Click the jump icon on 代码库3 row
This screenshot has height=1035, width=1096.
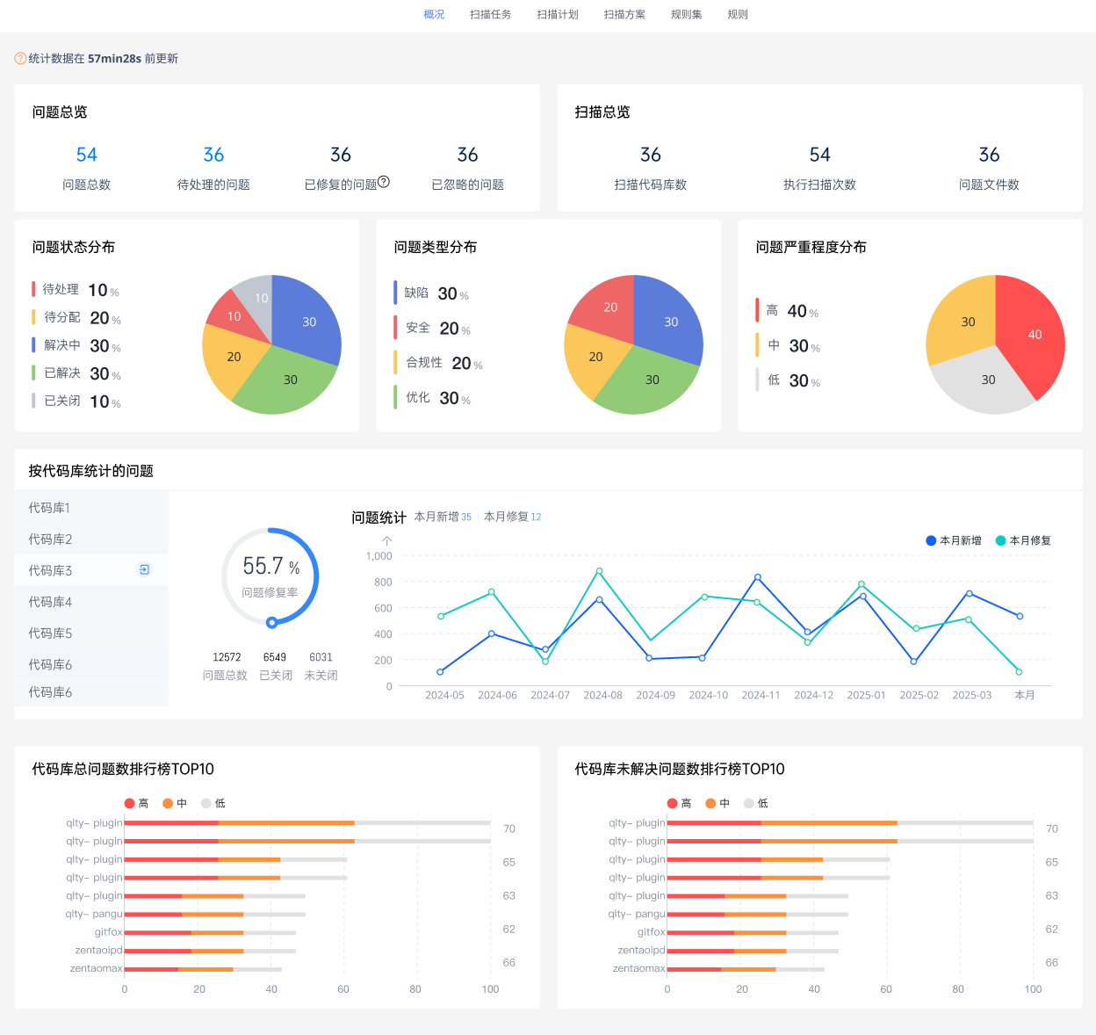click(x=145, y=570)
